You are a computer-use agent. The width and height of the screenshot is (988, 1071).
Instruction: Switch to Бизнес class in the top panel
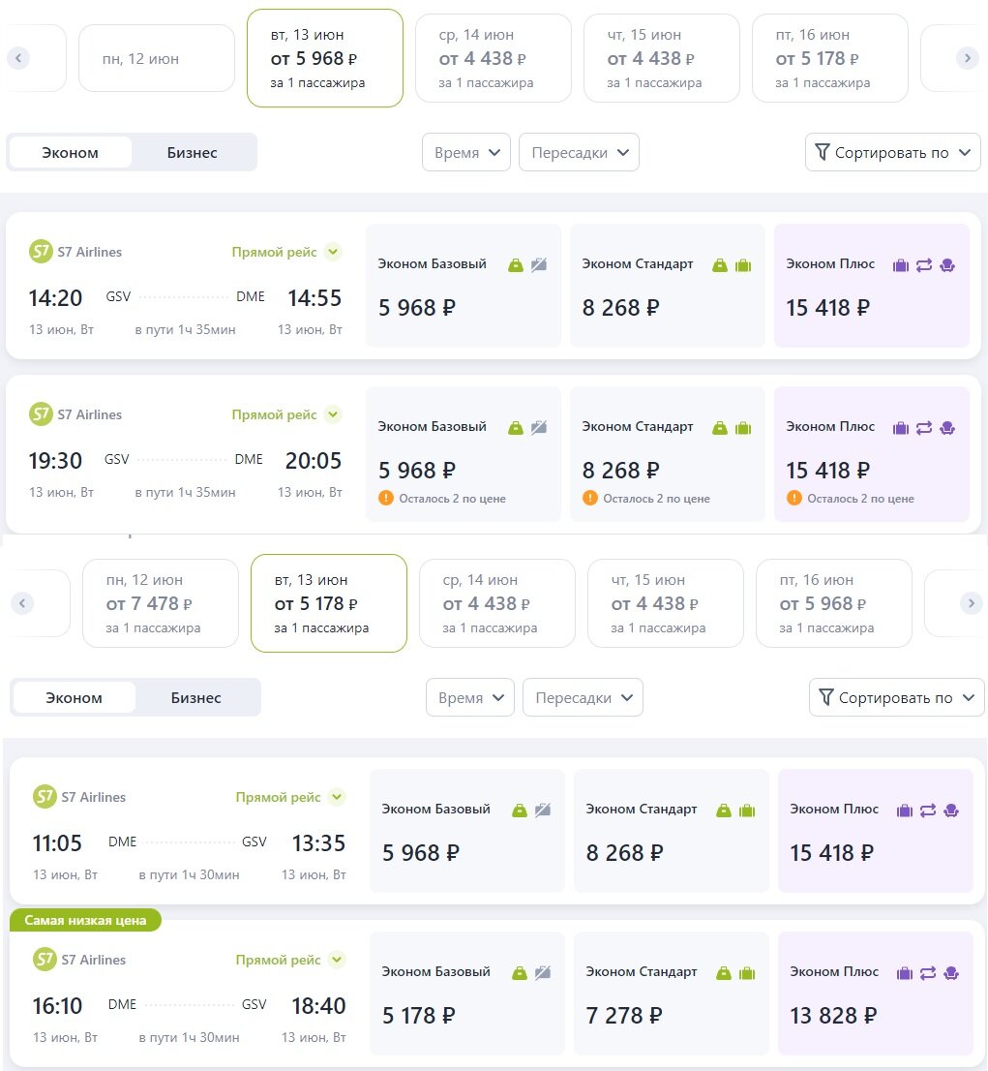coord(192,152)
